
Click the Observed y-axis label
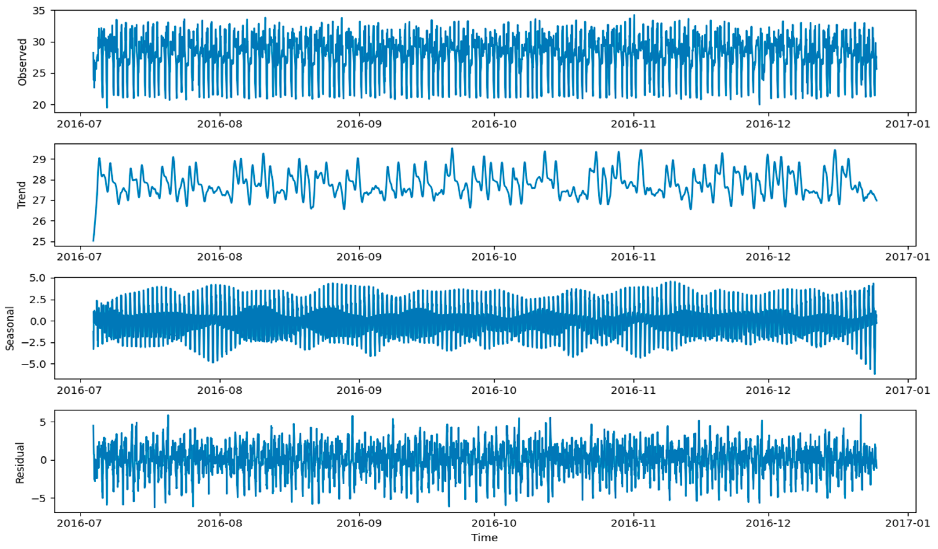(22, 62)
